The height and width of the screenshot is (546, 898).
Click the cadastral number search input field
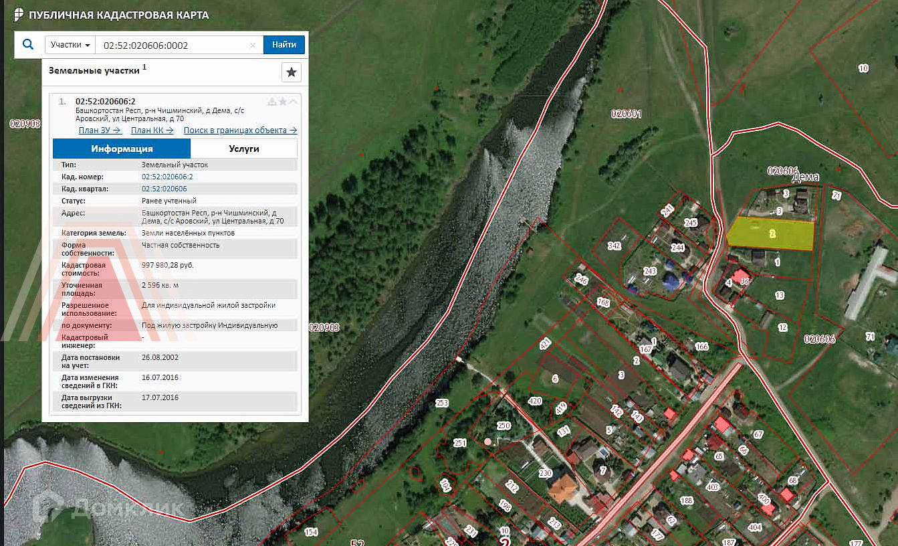[x=174, y=45]
